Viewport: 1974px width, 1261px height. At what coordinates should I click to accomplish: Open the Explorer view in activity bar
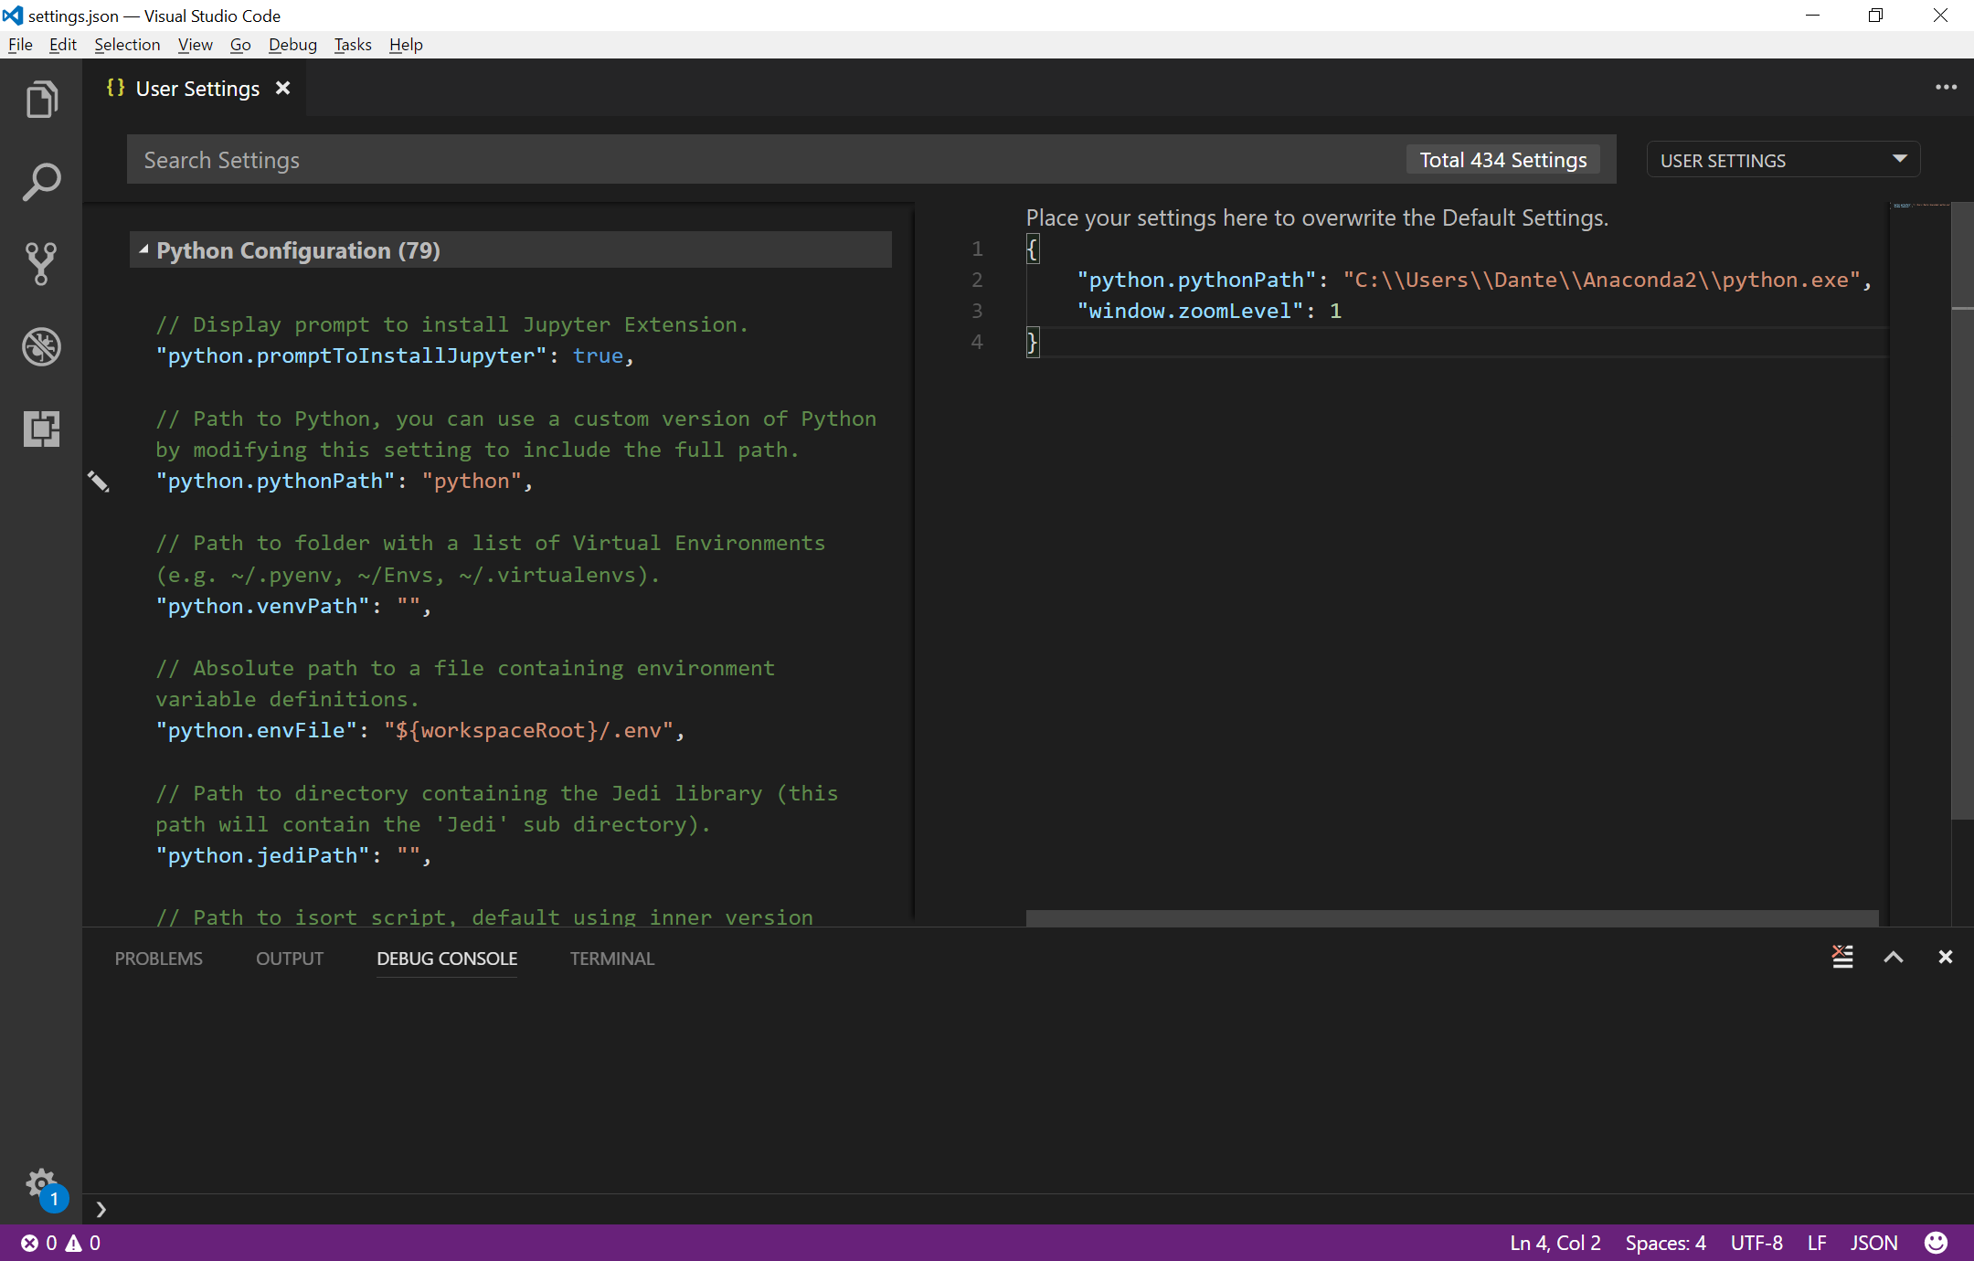point(41,100)
